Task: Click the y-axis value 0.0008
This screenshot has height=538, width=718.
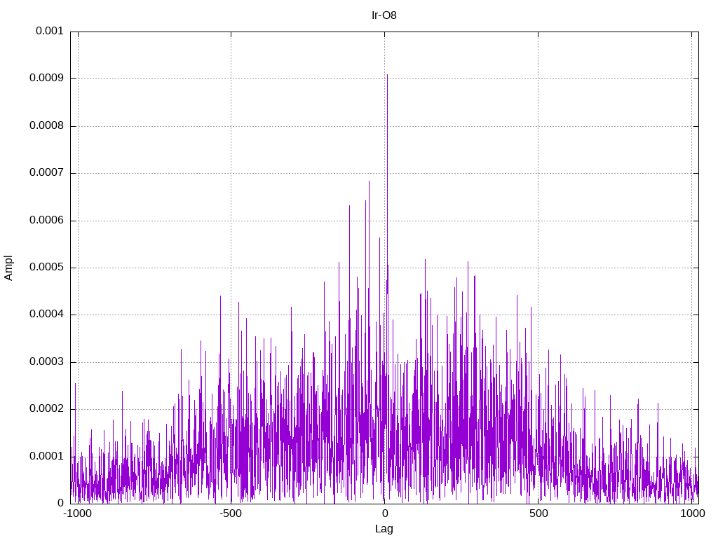Action: (47, 125)
